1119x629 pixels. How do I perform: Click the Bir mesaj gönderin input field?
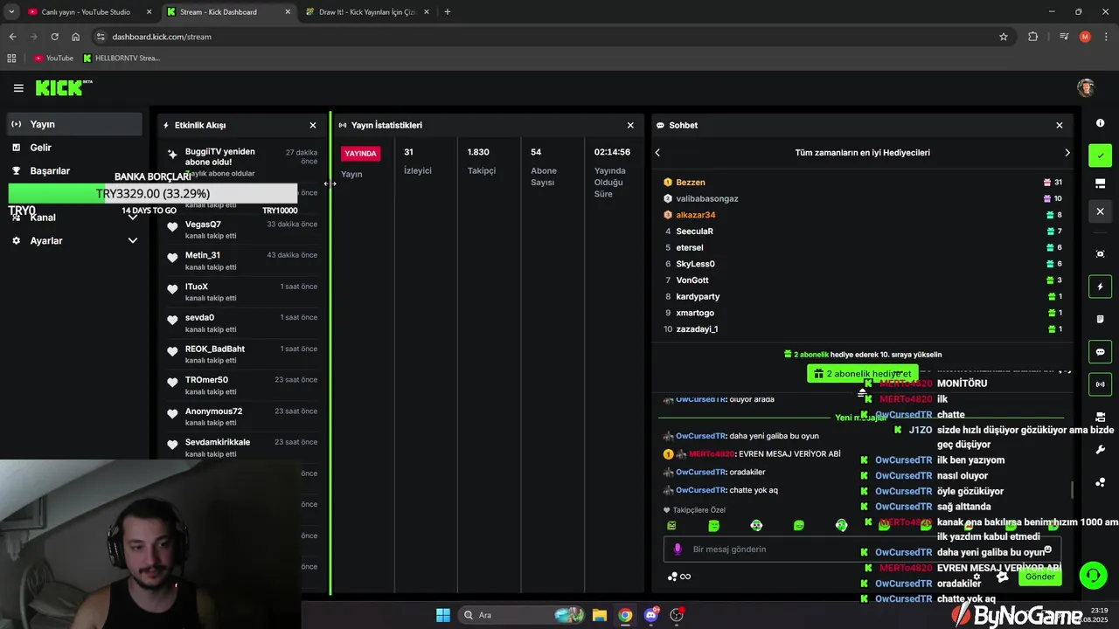click(861, 550)
